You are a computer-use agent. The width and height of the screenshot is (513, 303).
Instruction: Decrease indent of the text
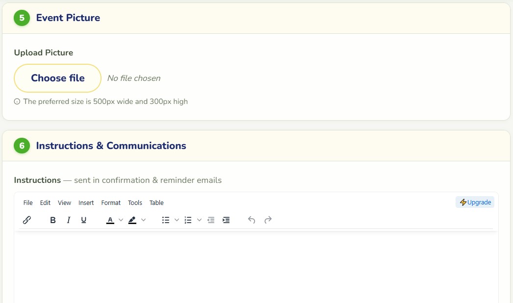tap(211, 220)
